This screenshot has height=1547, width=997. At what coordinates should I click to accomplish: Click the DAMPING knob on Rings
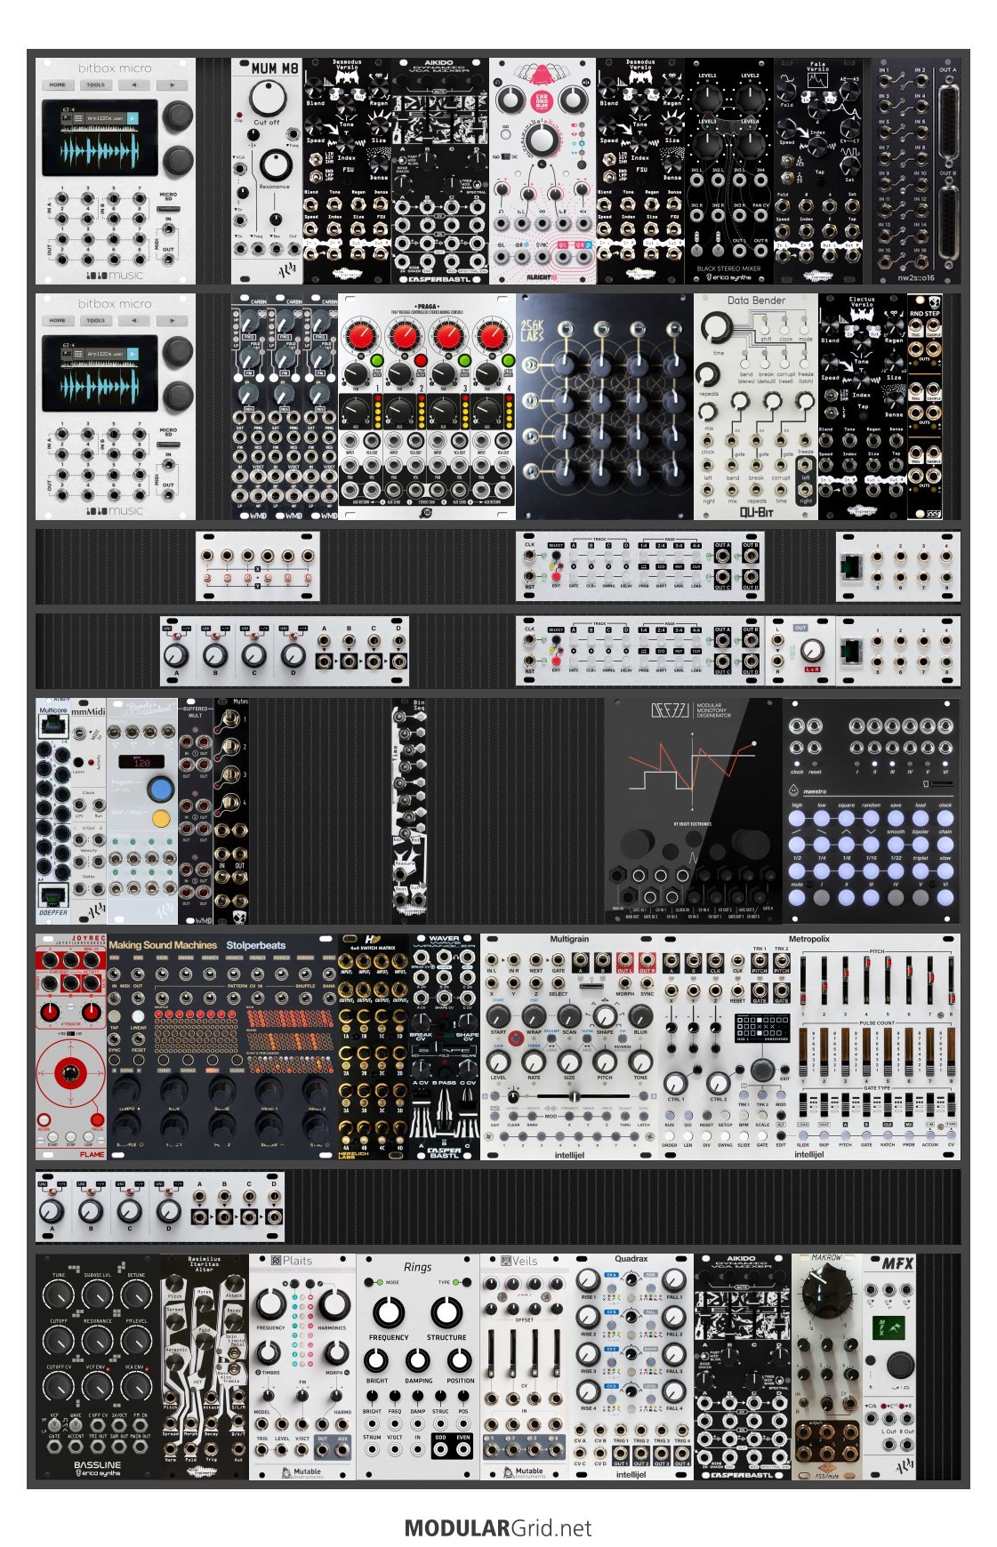[418, 1360]
